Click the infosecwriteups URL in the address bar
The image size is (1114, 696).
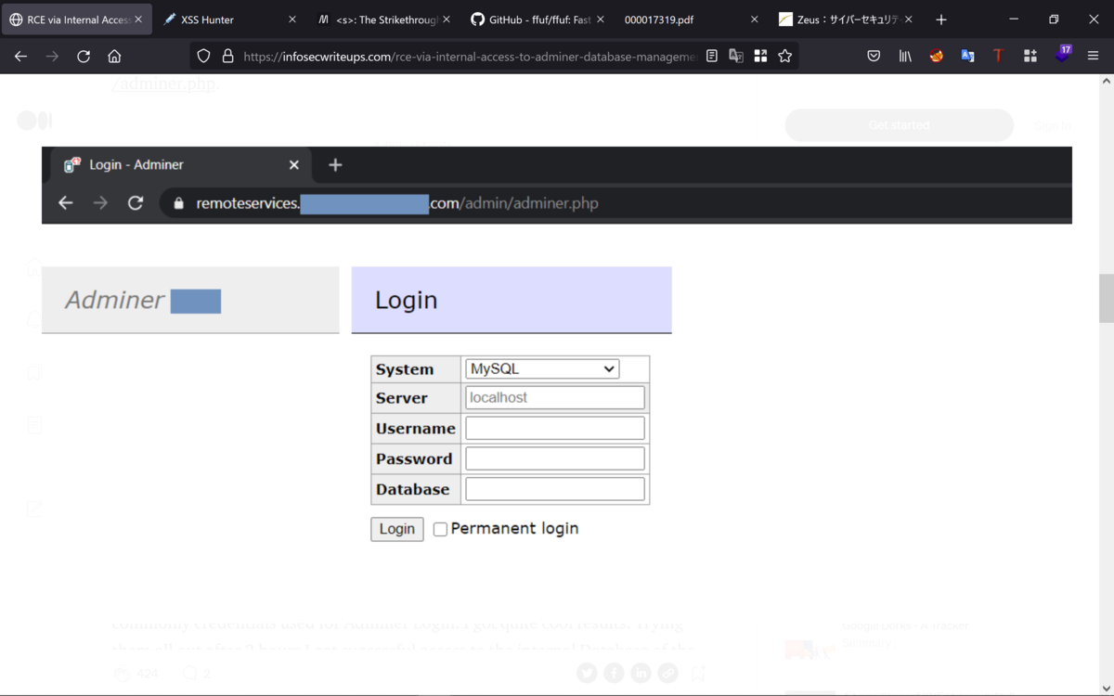(469, 57)
